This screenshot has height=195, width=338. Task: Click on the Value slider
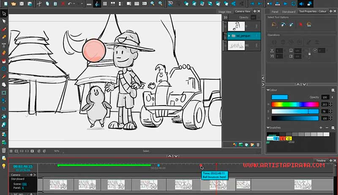coord(295,118)
